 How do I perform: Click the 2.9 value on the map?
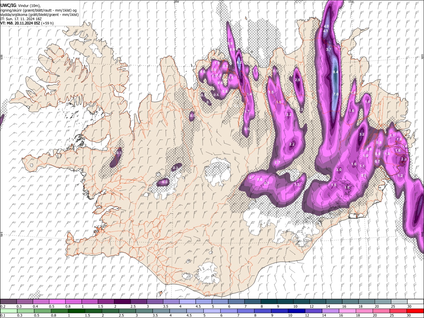tap(297, 80)
